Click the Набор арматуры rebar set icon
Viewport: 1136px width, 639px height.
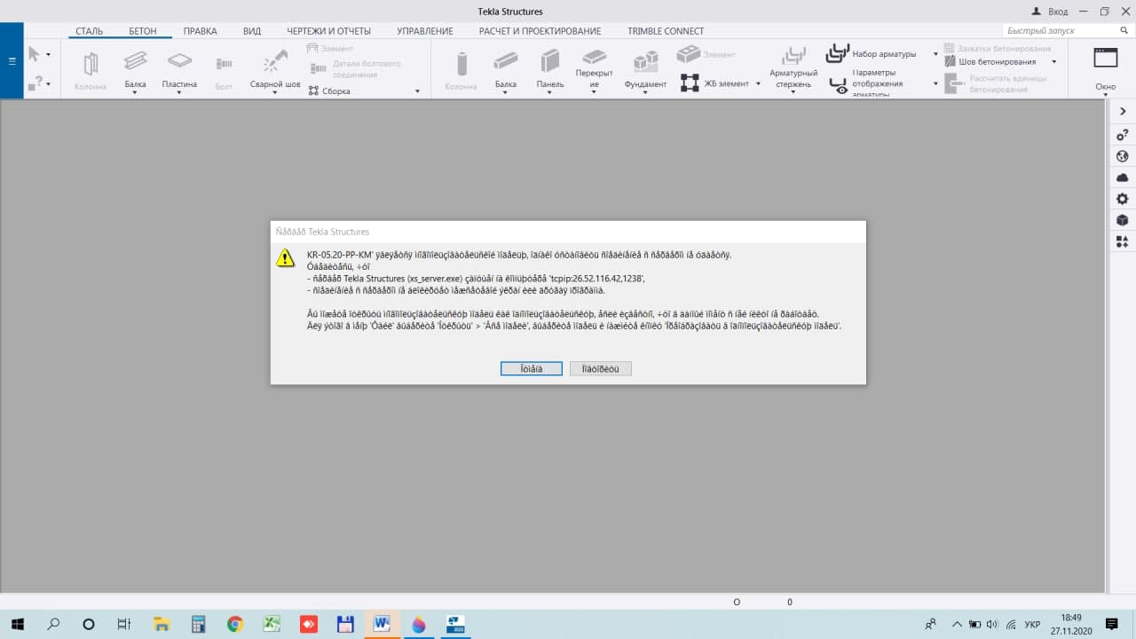pyautogui.click(x=838, y=53)
